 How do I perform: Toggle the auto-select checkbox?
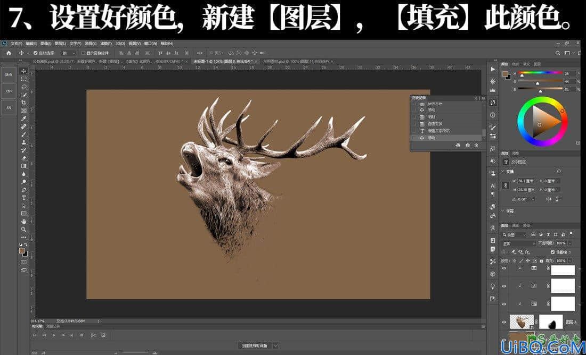click(x=36, y=53)
